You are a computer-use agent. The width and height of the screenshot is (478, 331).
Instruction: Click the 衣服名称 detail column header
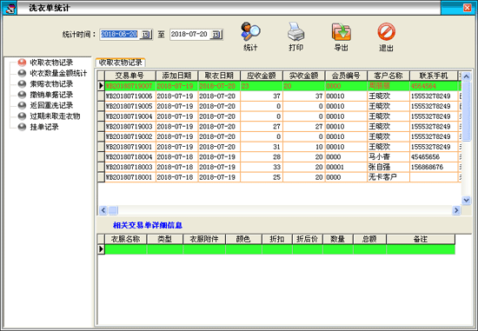(x=126, y=239)
